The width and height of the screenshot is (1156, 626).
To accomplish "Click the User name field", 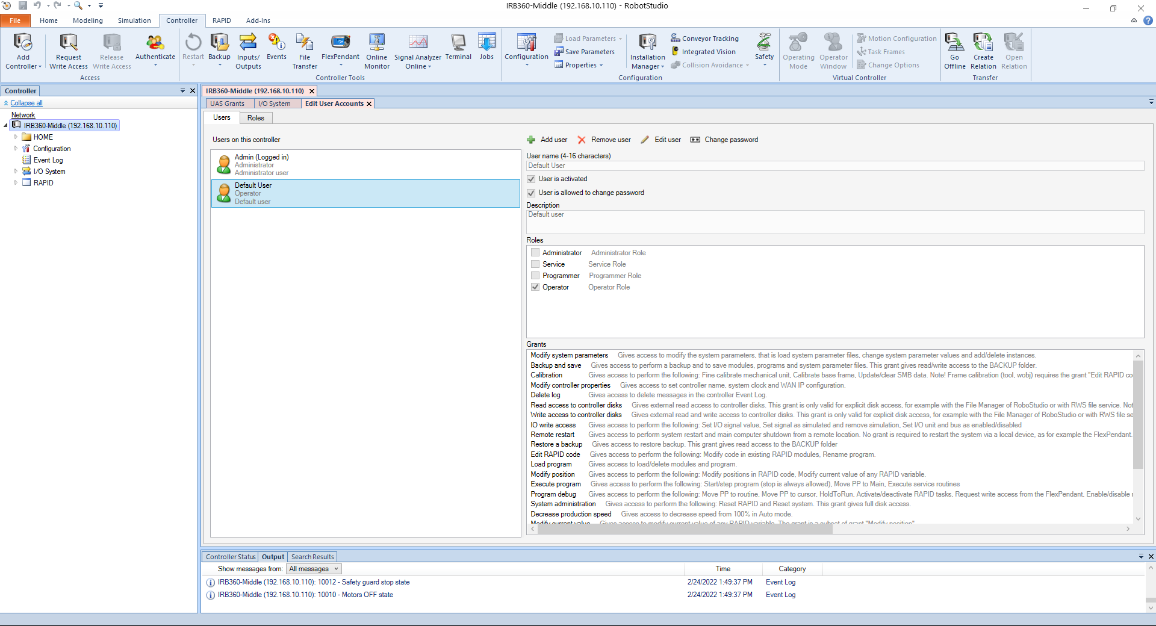I will point(835,166).
